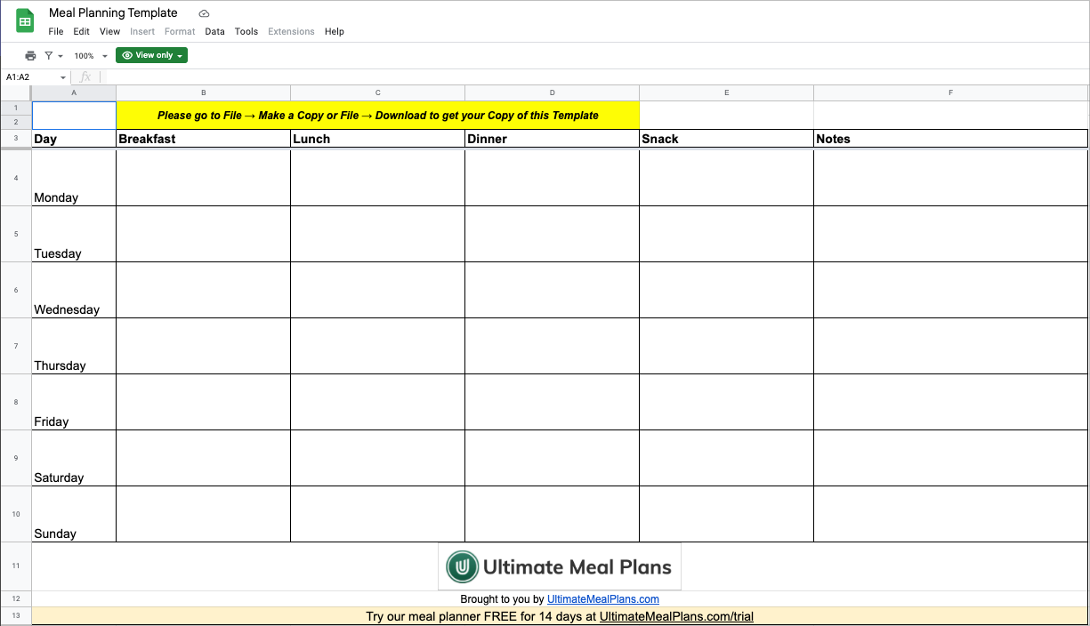Screen dimensions: 1090x626
Task: Click the Notes header cell
Action: pyautogui.click(x=950, y=139)
